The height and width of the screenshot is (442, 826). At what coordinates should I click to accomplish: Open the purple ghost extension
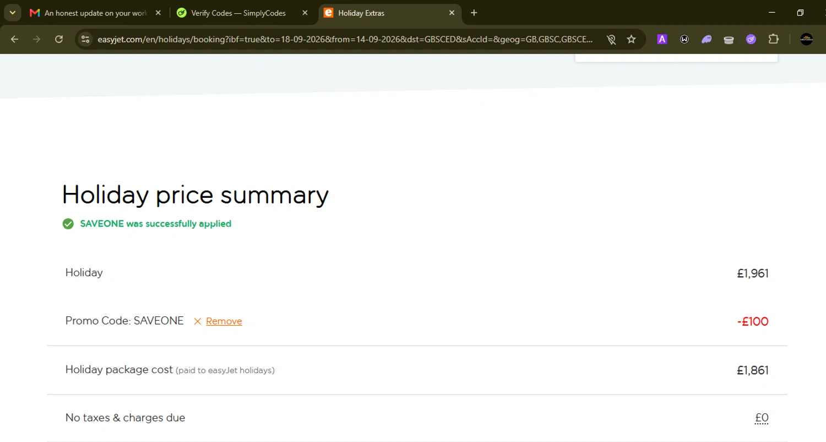coord(707,39)
